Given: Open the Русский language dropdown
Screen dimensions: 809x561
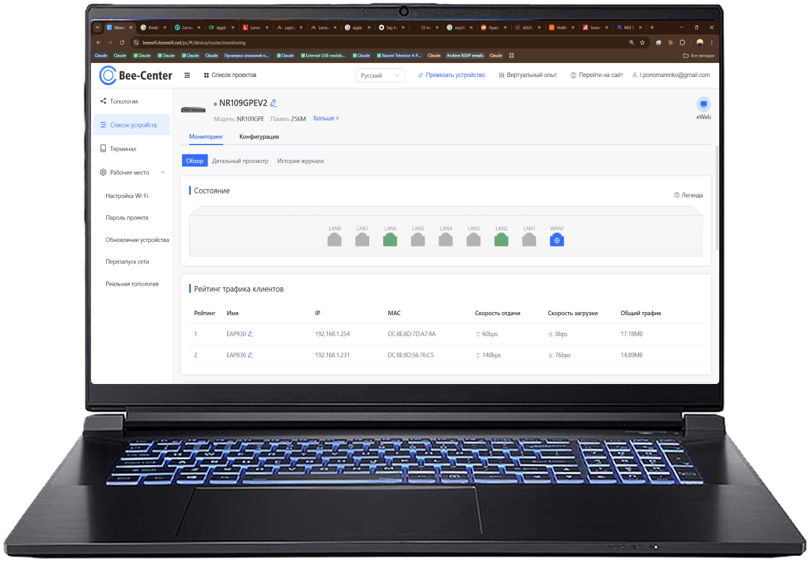Looking at the screenshot, I should coord(381,75).
